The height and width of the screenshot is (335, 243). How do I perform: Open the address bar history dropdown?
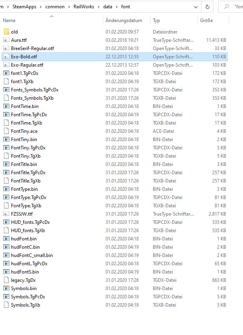coord(196,7)
